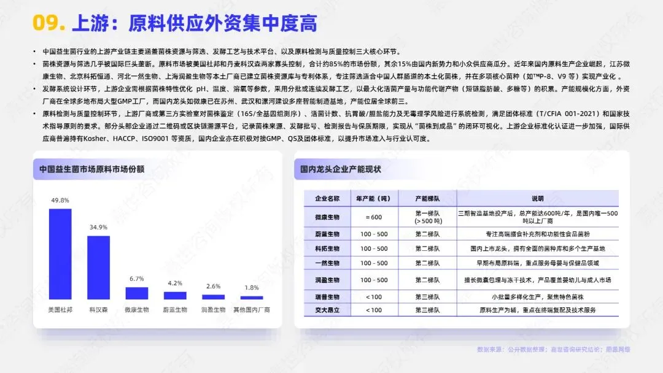Click the yellow section number '09.'

click(x=48, y=23)
